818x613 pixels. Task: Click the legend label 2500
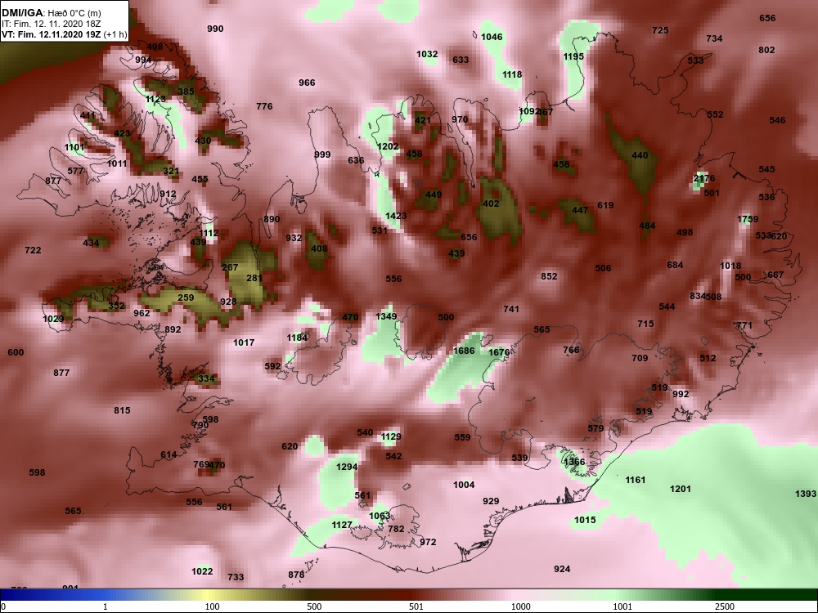(725, 606)
